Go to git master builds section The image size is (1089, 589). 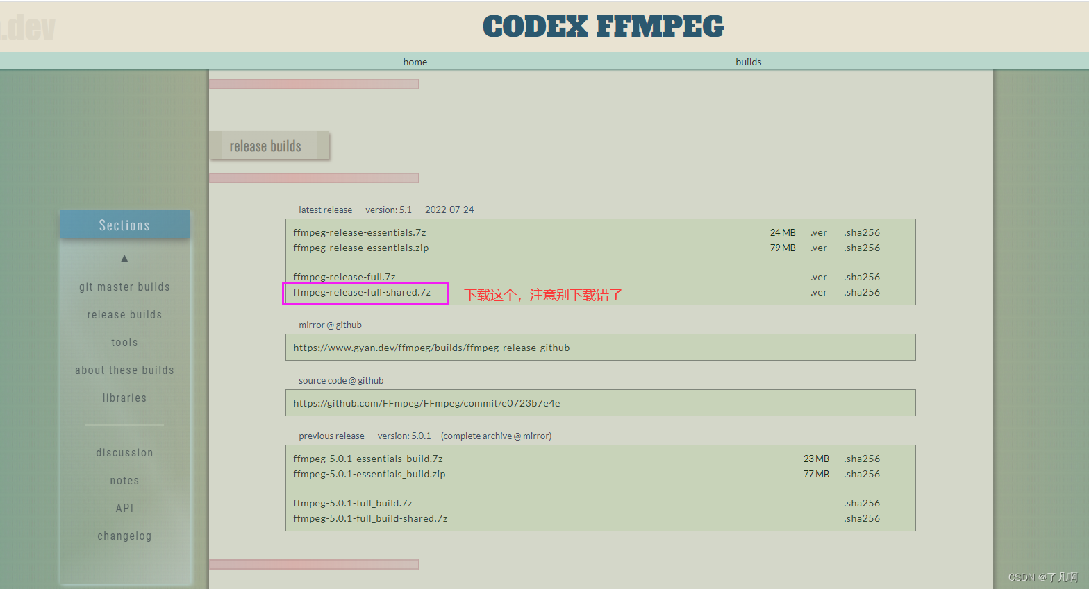tap(124, 287)
